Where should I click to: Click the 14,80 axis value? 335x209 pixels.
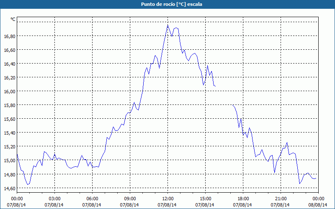[x=10, y=174]
